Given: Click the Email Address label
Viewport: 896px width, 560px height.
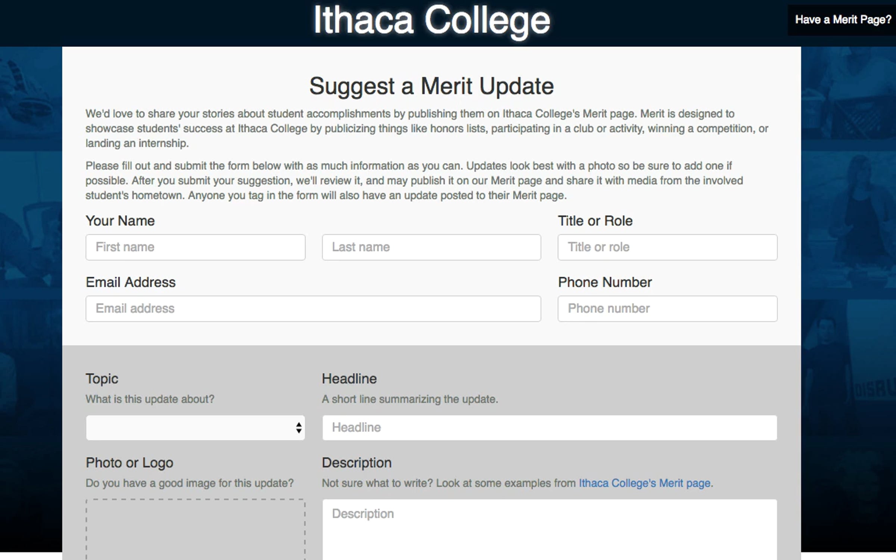Looking at the screenshot, I should (131, 282).
